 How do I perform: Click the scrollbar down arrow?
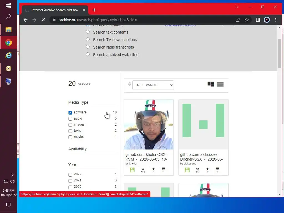[279, 194]
